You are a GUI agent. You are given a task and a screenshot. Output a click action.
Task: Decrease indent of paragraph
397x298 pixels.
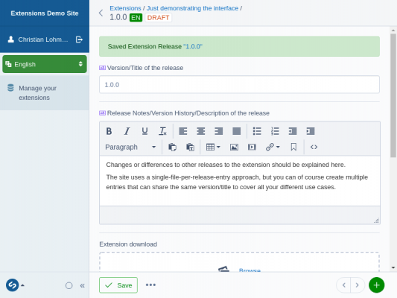(293, 131)
